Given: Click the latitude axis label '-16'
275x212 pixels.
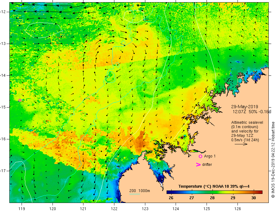Looking at the screenshot, I should pyautogui.click(x=3, y=139).
